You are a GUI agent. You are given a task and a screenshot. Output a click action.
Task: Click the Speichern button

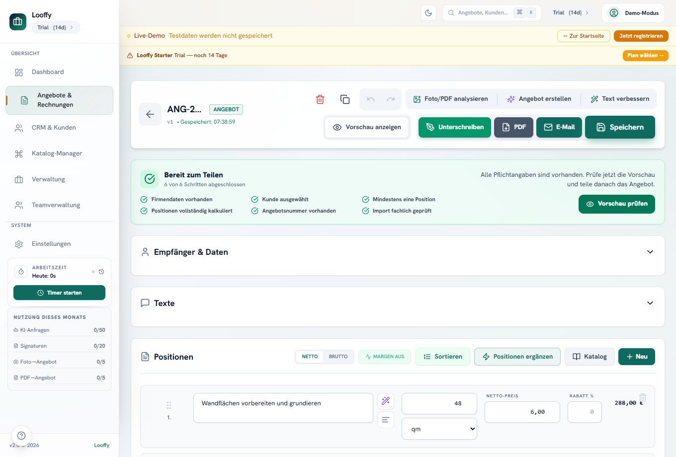[x=620, y=127]
